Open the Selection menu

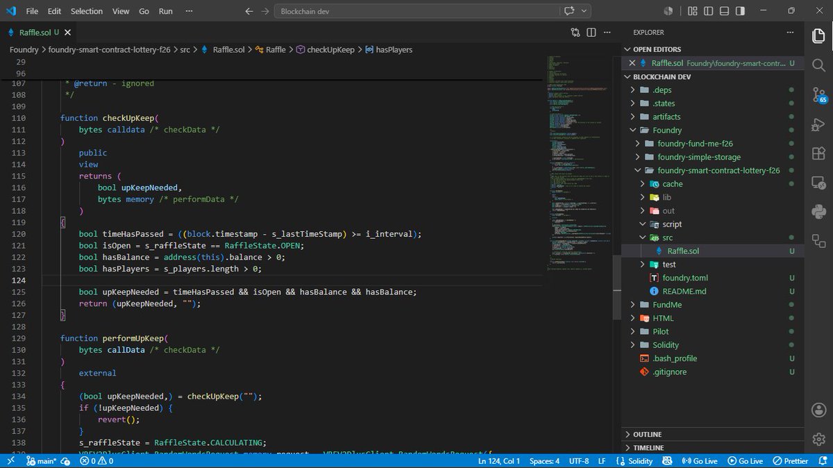coord(87,11)
